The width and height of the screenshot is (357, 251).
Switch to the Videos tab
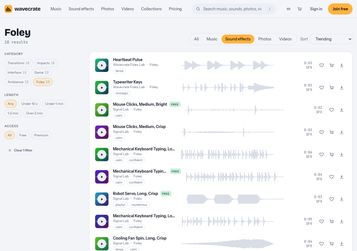(x=285, y=39)
